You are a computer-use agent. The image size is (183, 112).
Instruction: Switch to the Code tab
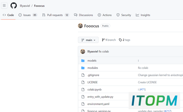click(8, 15)
